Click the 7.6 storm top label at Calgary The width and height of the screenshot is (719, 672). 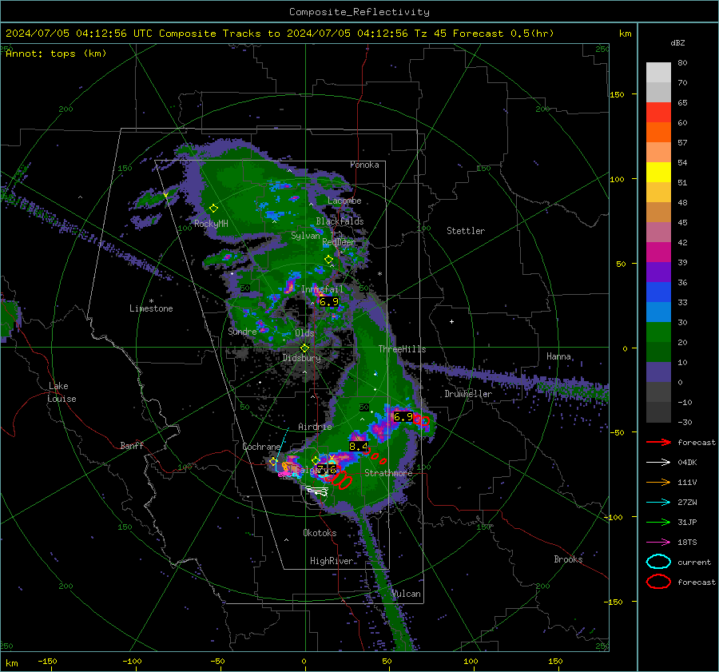(x=327, y=469)
